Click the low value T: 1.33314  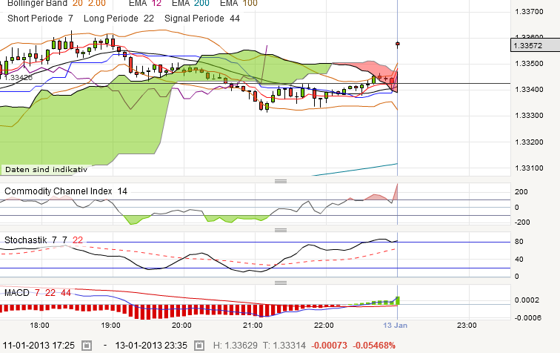(284, 346)
